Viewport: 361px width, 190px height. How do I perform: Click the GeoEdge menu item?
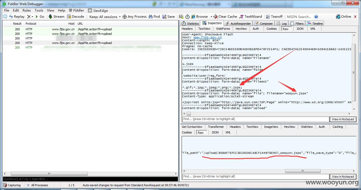click(98, 10)
